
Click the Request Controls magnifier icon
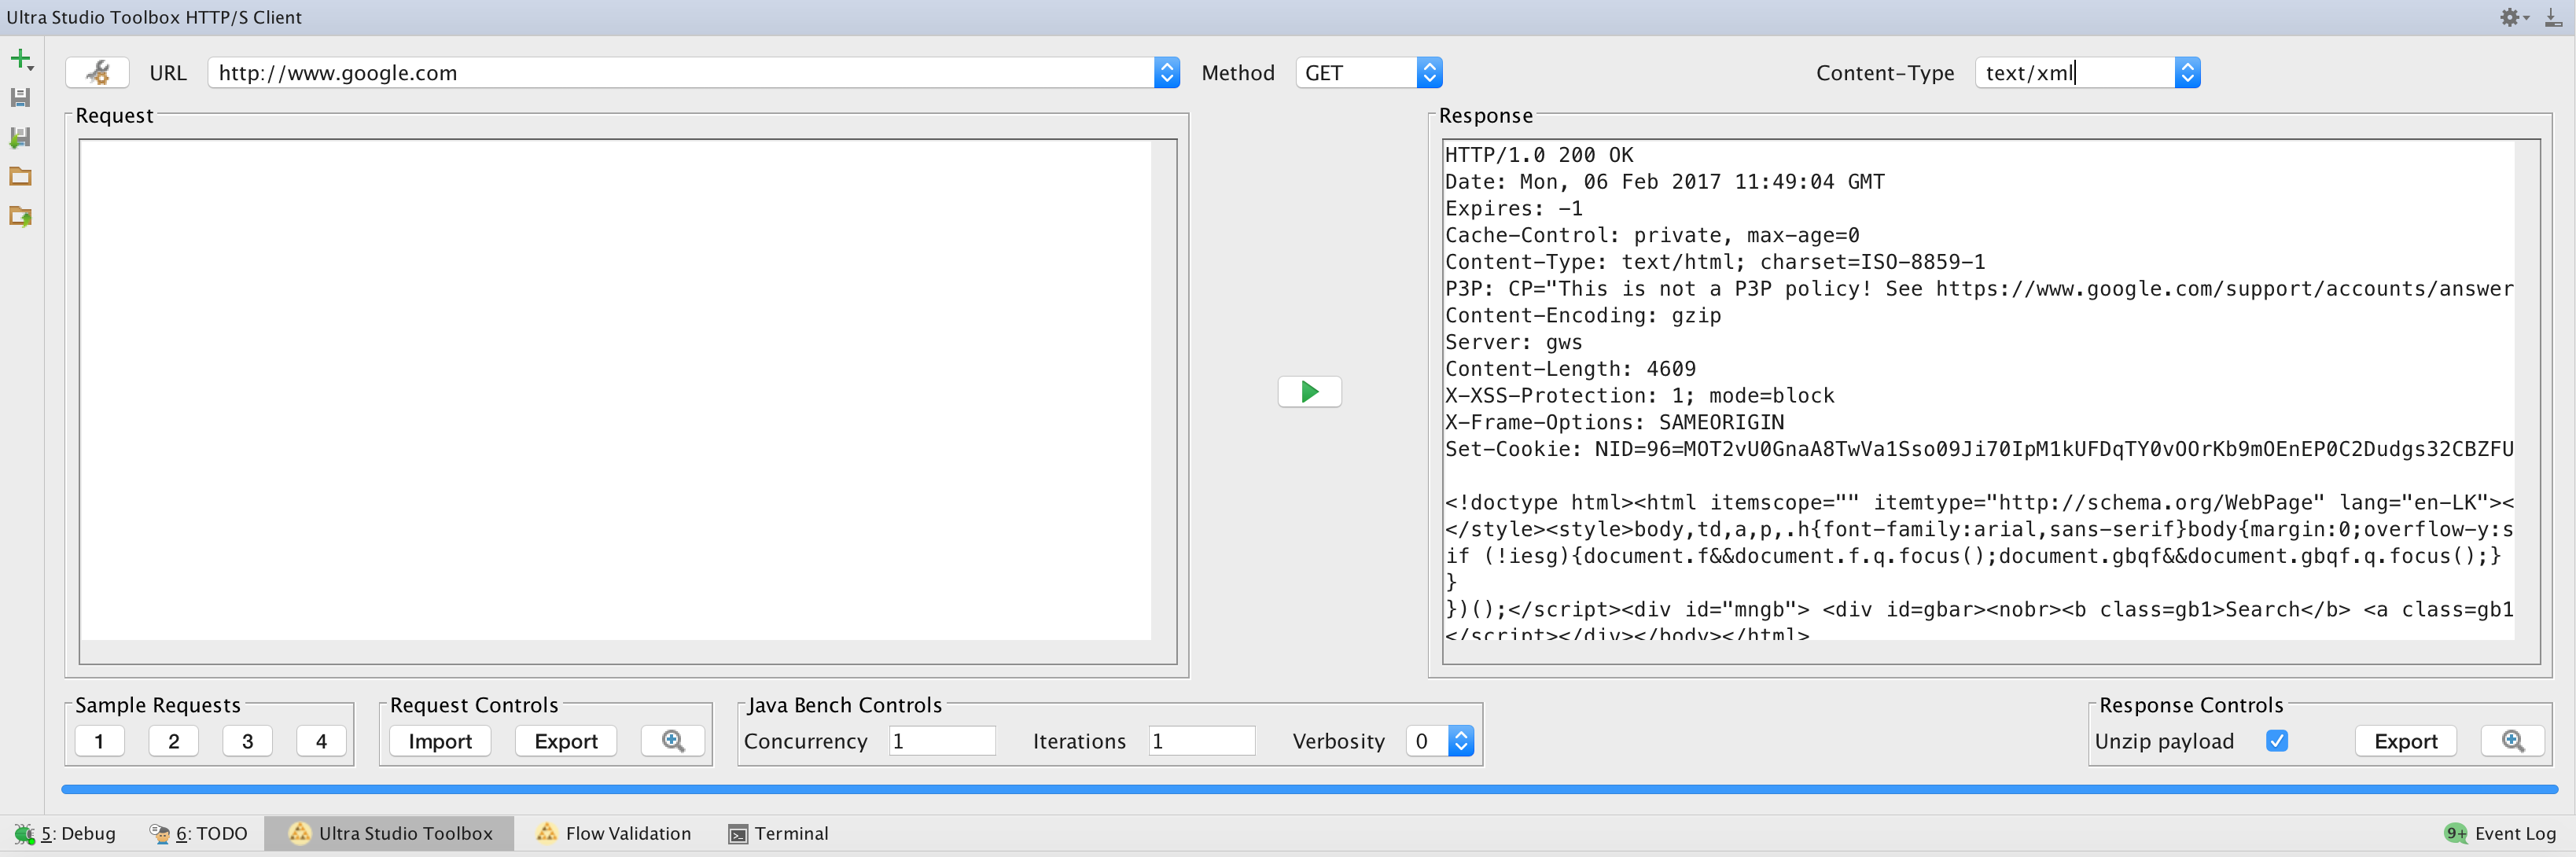[x=673, y=741]
